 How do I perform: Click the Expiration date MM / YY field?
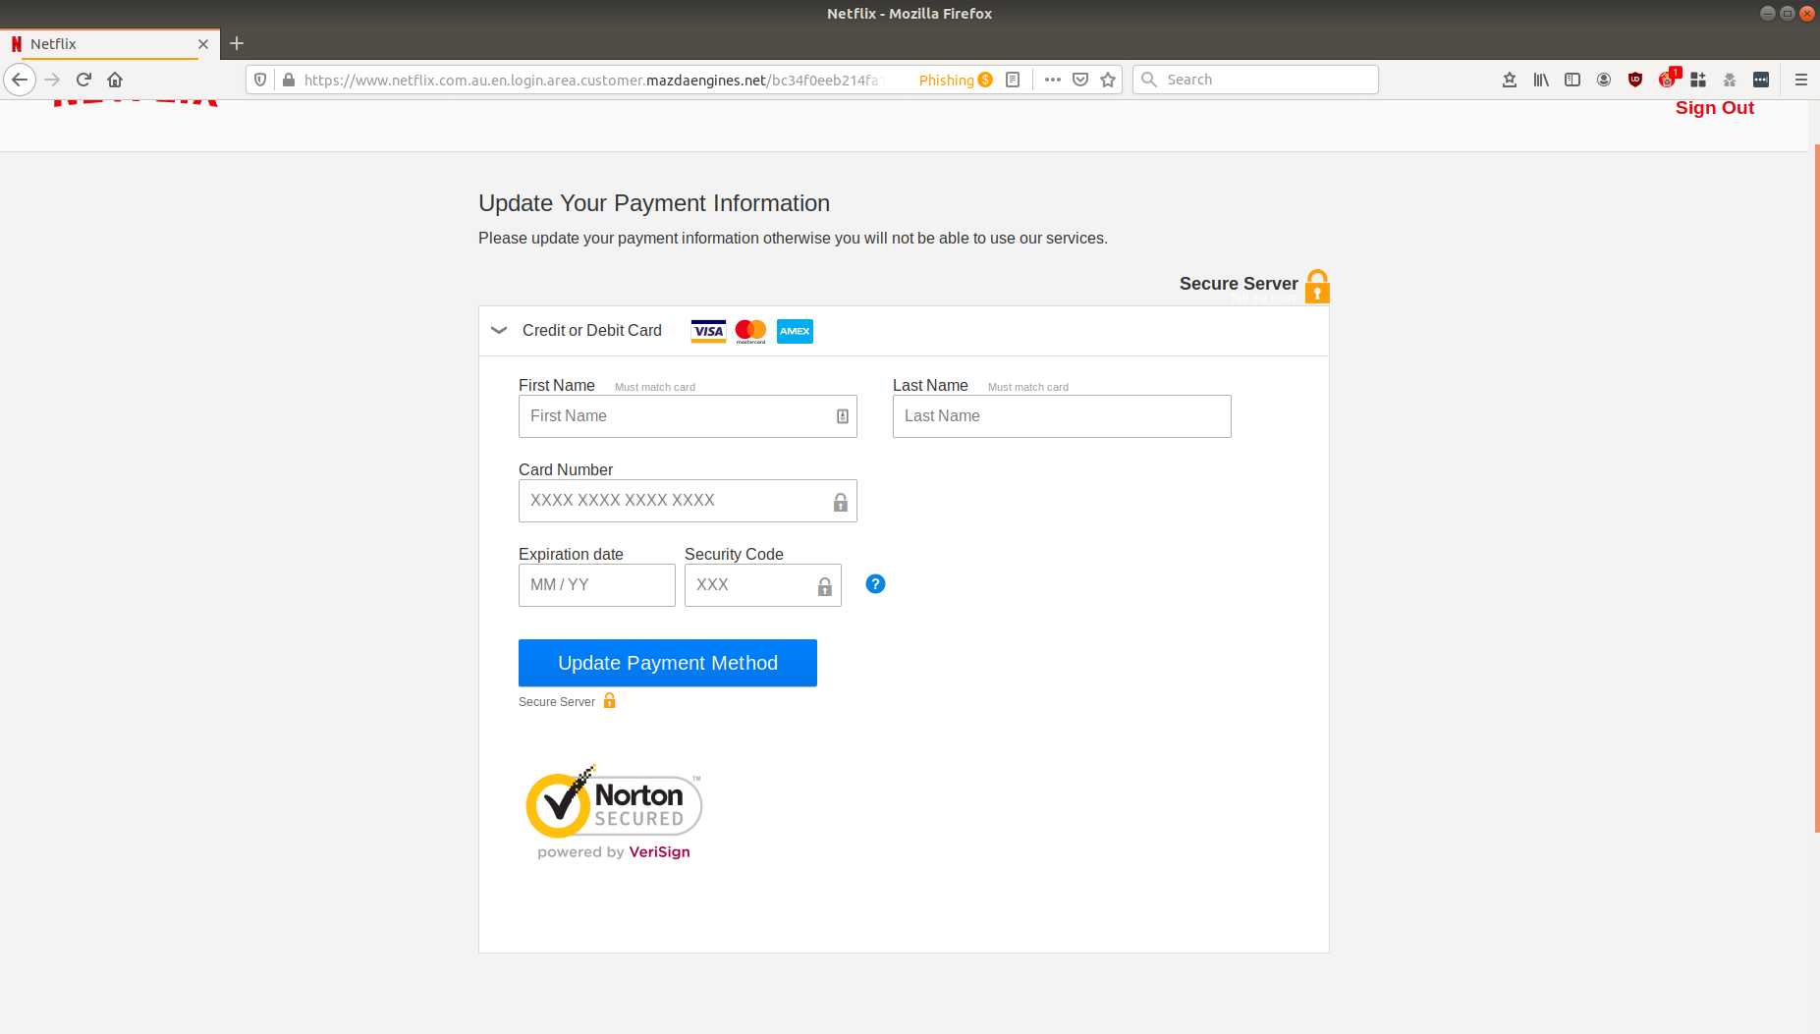pyautogui.click(x=597, y=585)
